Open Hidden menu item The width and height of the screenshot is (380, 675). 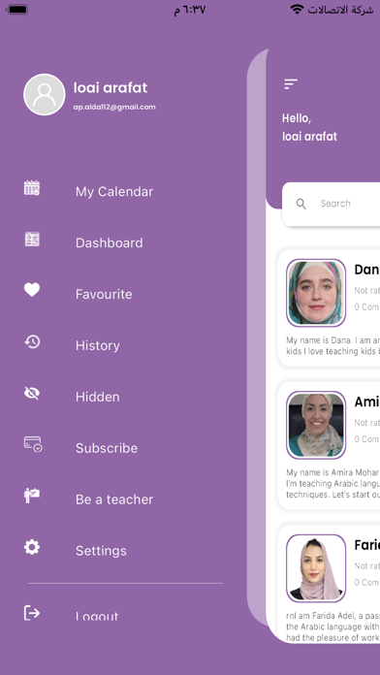tap(98, 397)
